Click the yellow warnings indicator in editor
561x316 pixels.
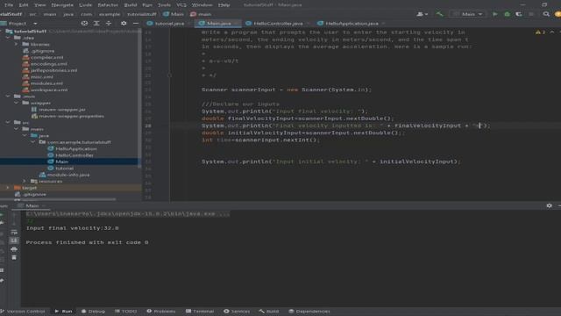[x=540, y=32]
